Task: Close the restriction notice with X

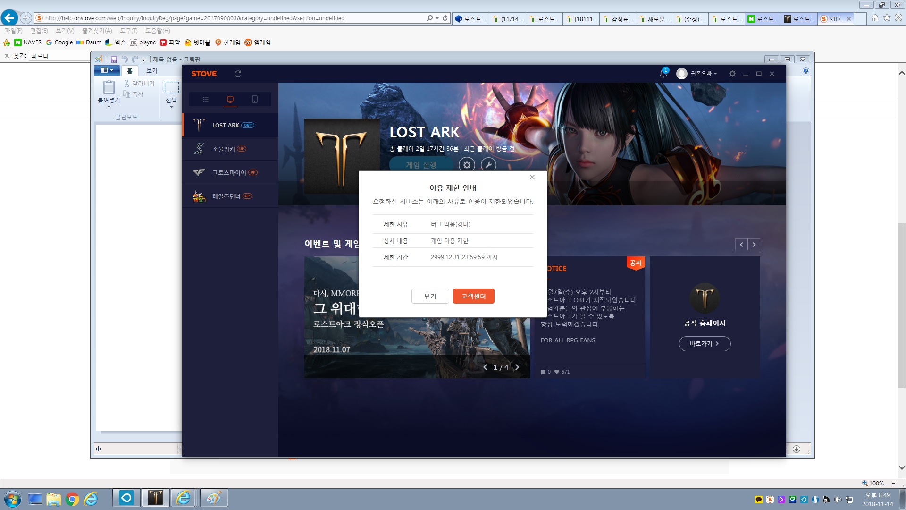Action: point(532,177)
